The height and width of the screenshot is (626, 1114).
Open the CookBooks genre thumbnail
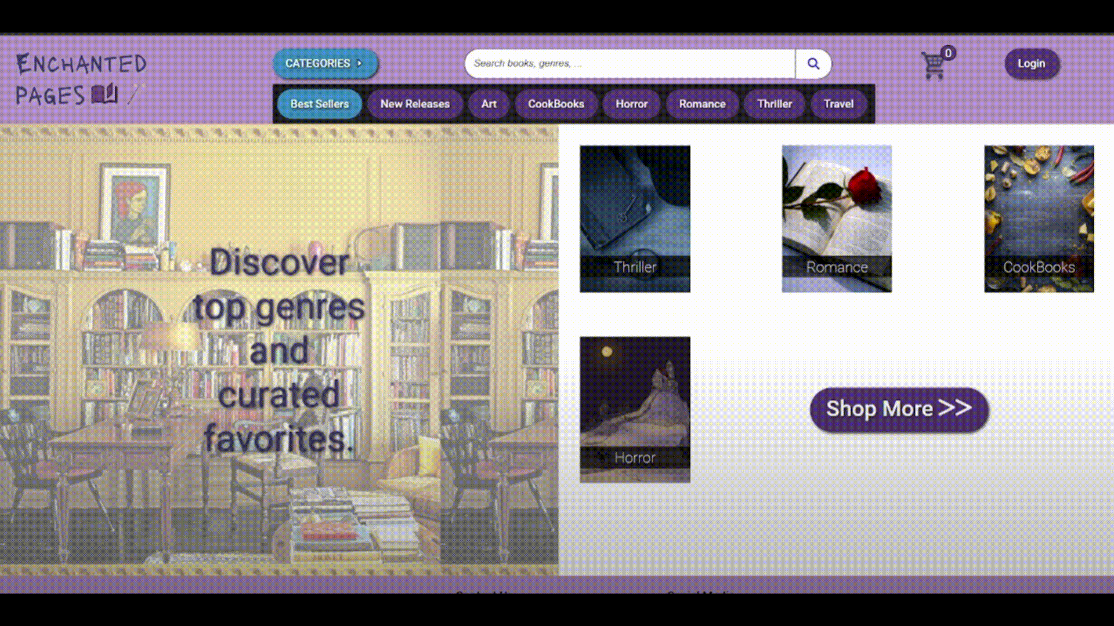1039,219
